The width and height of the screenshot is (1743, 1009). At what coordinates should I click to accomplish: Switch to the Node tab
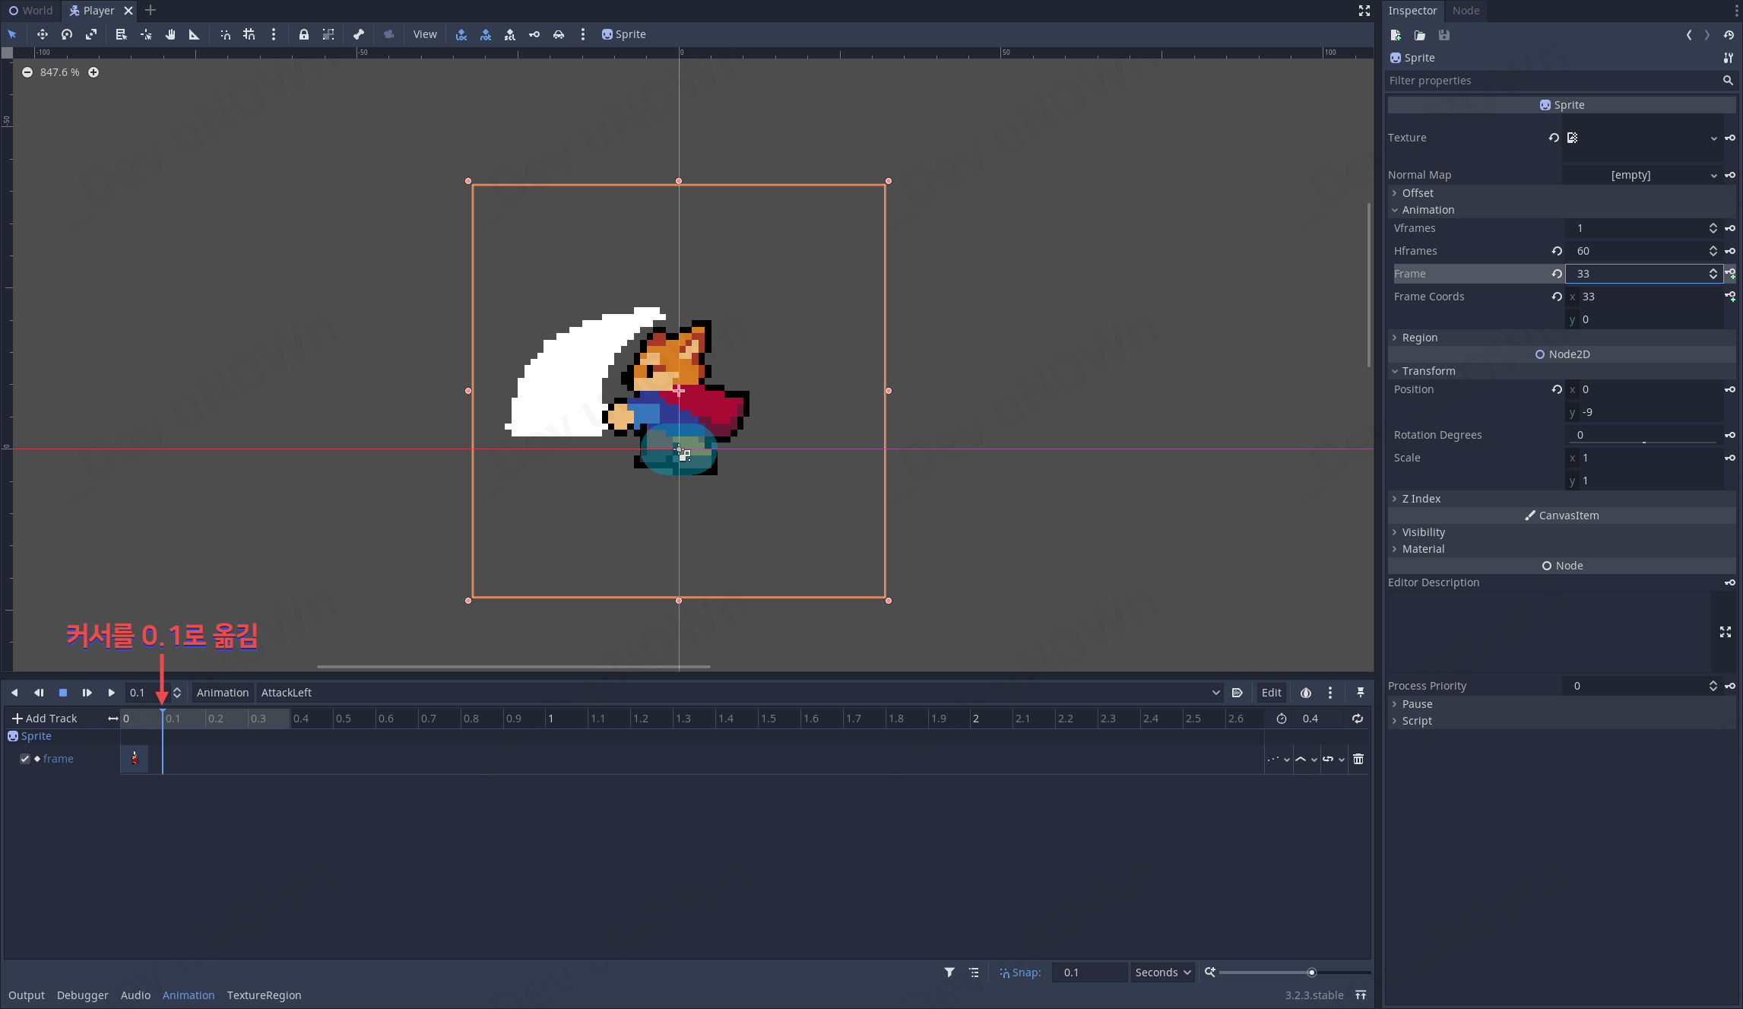click(x=1465, y=11)
